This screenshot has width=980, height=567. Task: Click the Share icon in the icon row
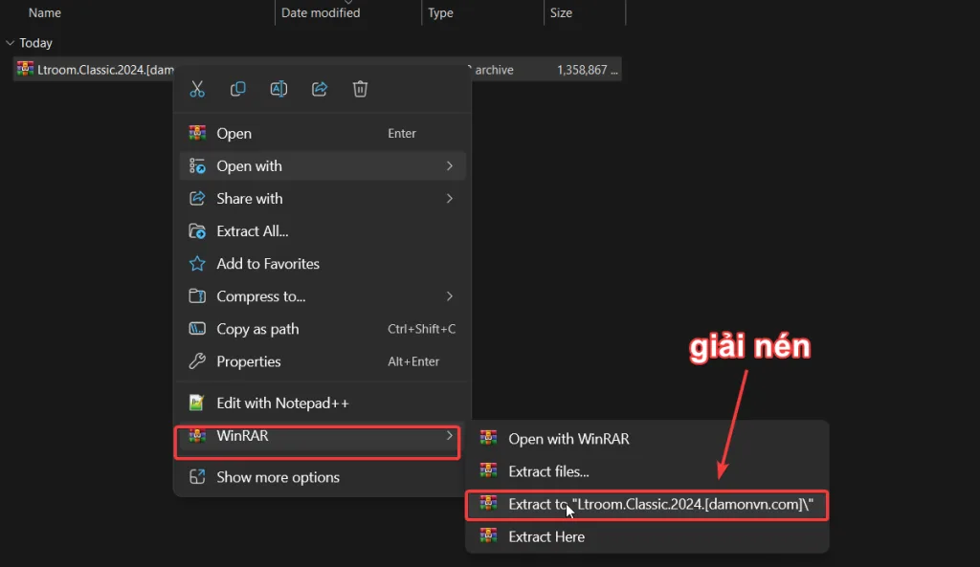coord(320,88)
